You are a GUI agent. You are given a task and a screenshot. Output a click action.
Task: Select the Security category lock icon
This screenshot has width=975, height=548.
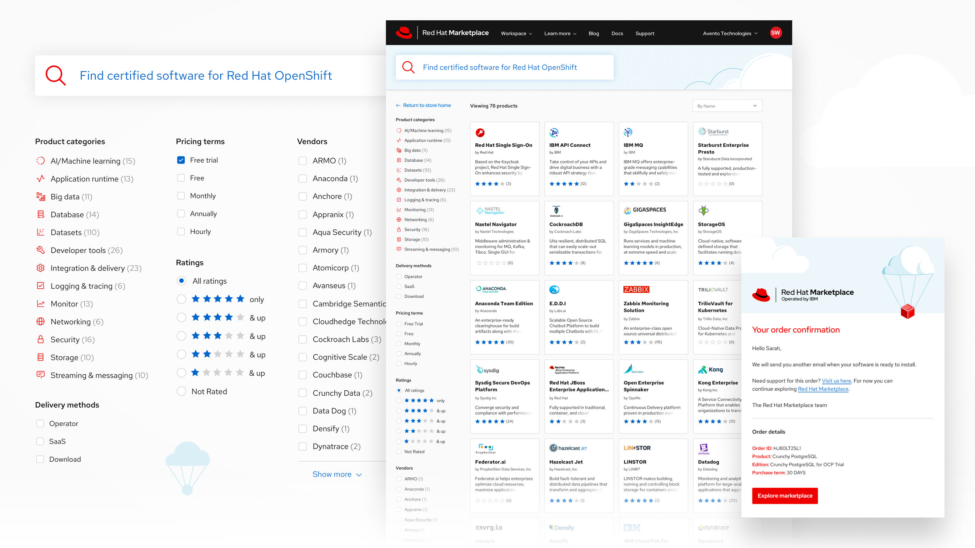41,339
